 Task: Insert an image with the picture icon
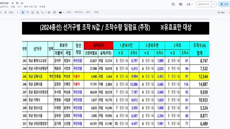(x=33, y=13)
